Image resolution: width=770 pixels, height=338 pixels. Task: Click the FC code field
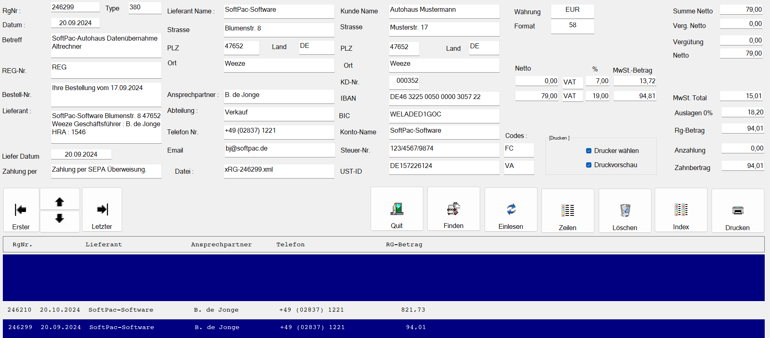pyautogui.click(x=519, y=150)
